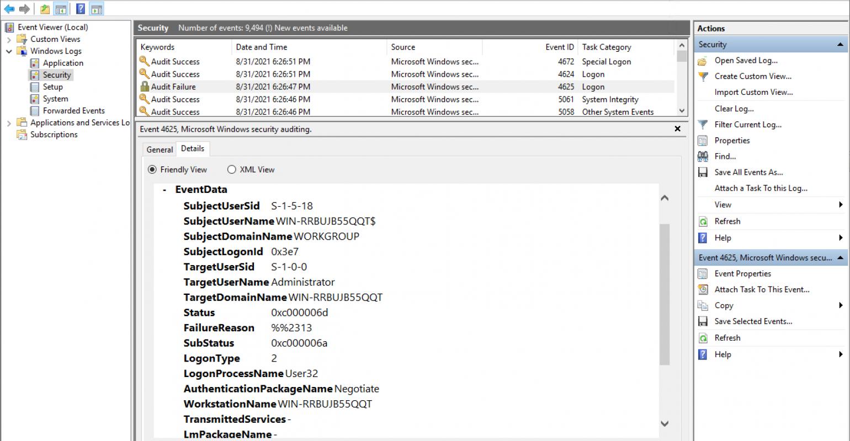Close the event preview pane
This screenshot has height=441, width=850.
pos(677,129)
